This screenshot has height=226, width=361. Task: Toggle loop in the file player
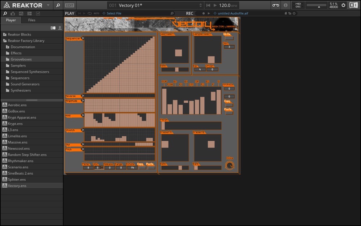click(90, 13)
